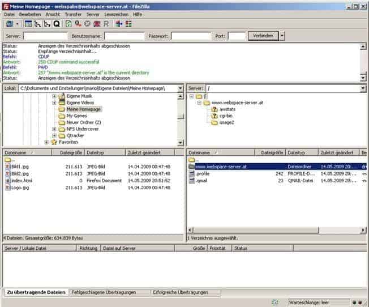The height and width of the screenshot is (307, 369).
Task: Click the Benutzername input field
Action: pos(125,36)
